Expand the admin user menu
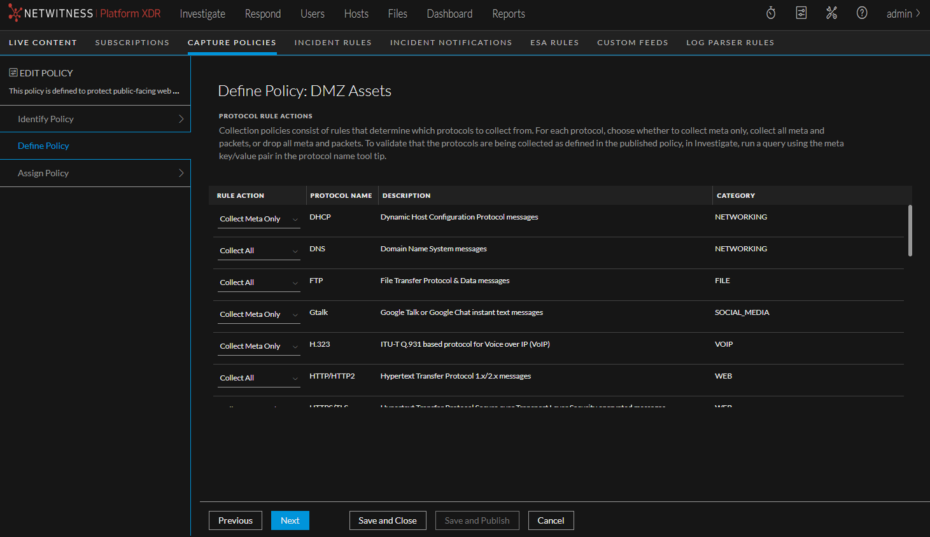Screen dimensions: 930x537 click(x=903, y=13)
